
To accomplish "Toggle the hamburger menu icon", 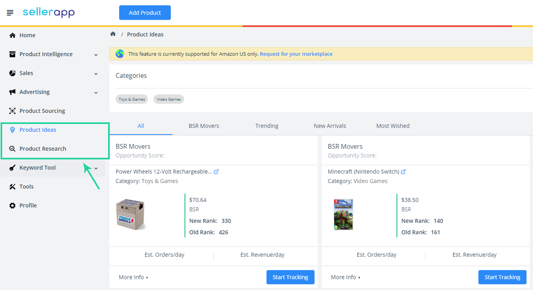I will click(10, 13).
